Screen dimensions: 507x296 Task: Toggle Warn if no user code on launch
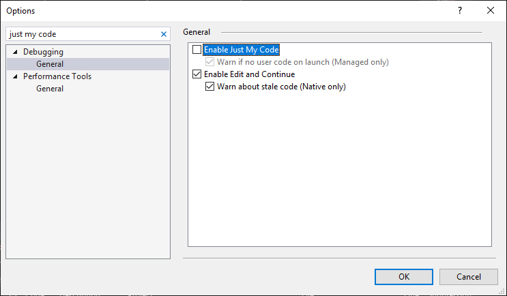[210, 62]
